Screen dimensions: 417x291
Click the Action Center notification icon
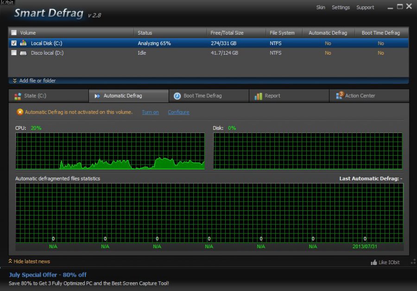tap(340, 95)
